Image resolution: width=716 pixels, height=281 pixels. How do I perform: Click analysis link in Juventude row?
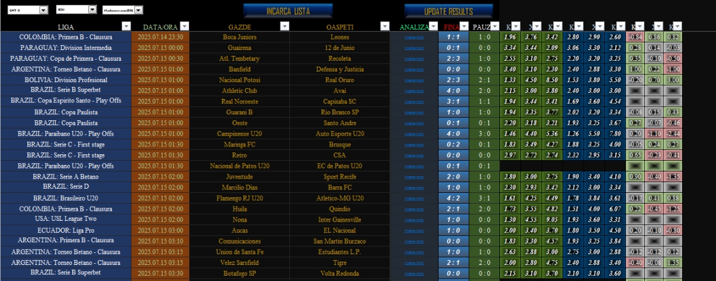pyautogui.click(x=415, y=177)
